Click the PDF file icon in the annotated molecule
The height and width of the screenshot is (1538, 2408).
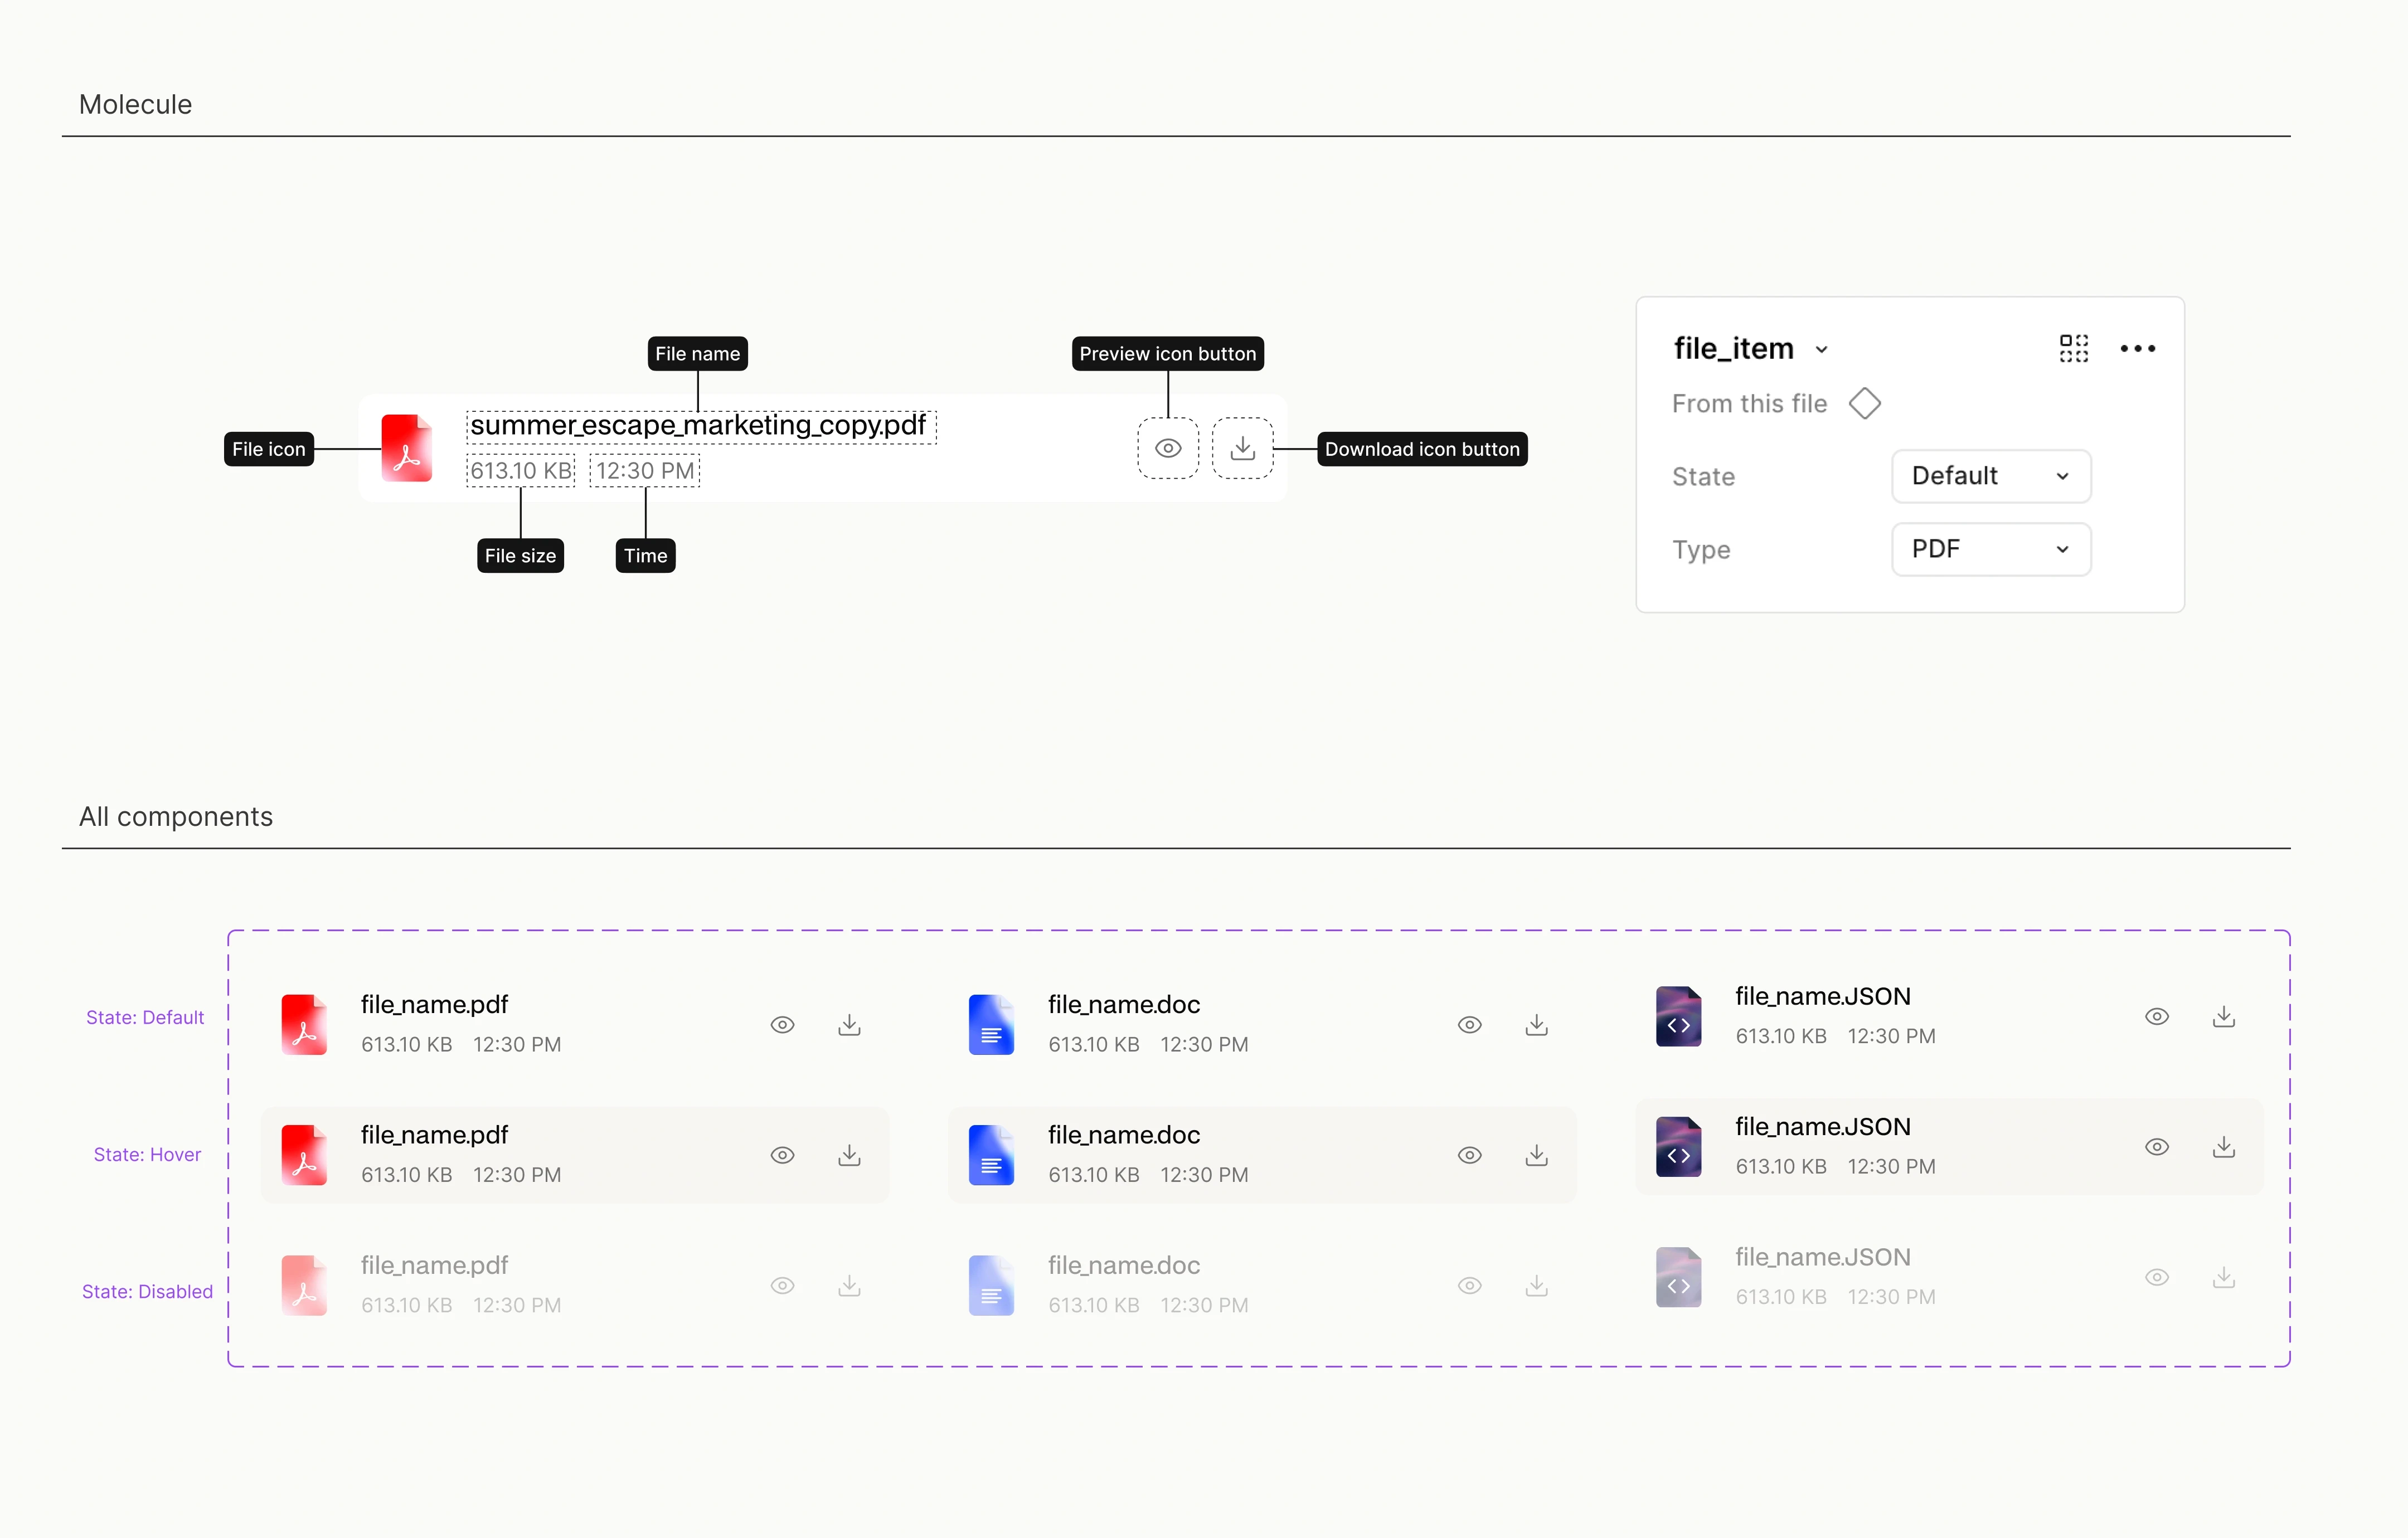coord(406,449)
